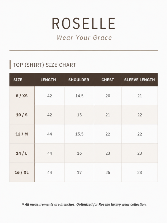Image resolution: width=167 pixels, height=223 pixels.
Task: Click the chest value 20 for XS
Action: tap(108, 96)
